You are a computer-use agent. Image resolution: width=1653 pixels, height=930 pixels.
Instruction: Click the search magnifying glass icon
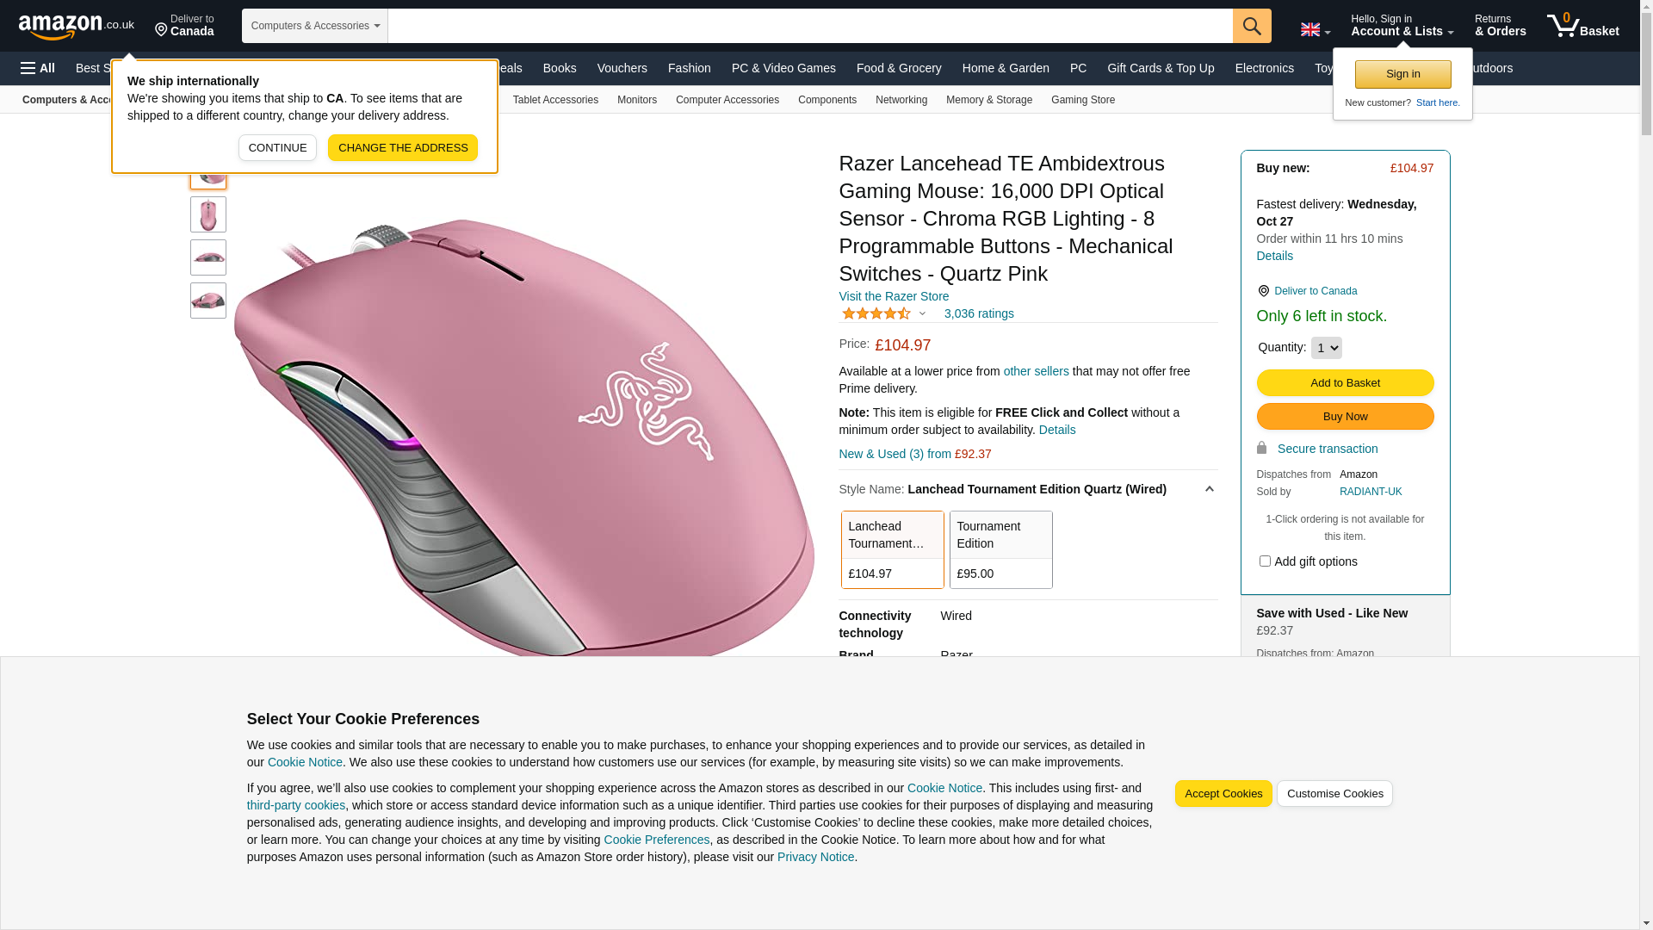click(x=1252, y=26)
